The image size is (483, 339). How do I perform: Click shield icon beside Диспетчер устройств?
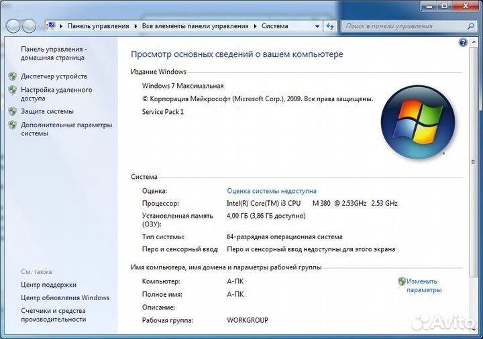(12, 76)
